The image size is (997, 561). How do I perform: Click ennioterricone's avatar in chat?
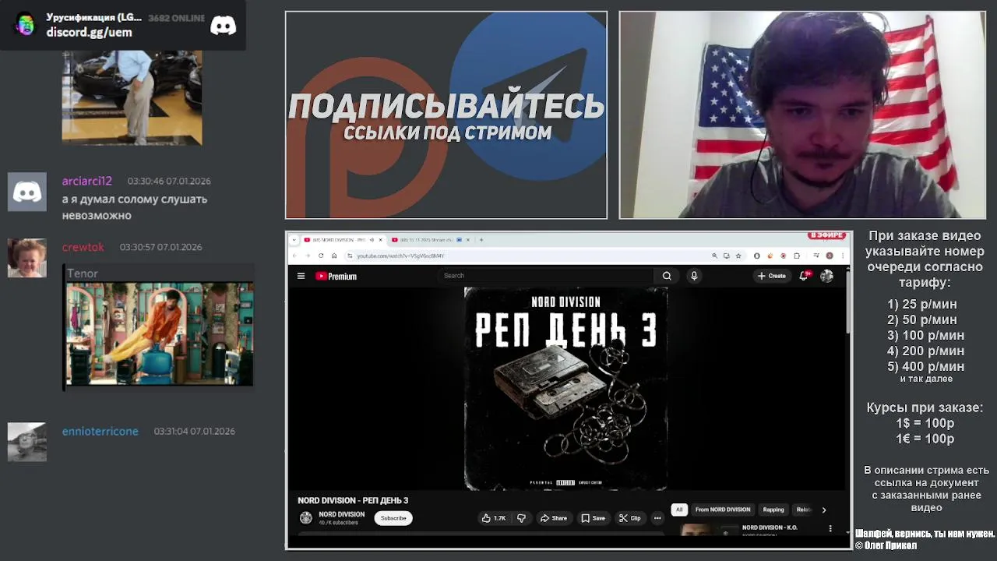(x=27, y=442)
